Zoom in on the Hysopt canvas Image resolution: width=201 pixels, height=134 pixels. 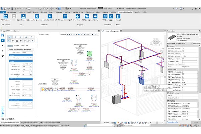pyautogui.click(x=3, y=119)
